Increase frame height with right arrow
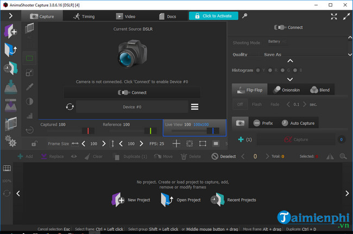Image resolution: width=353 pixels, height=234 pixels. tap(141, 144)
